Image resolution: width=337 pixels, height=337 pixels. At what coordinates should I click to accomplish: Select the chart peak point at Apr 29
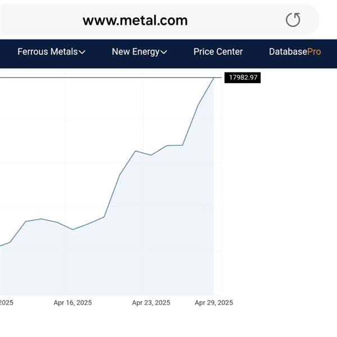[213, 78]
